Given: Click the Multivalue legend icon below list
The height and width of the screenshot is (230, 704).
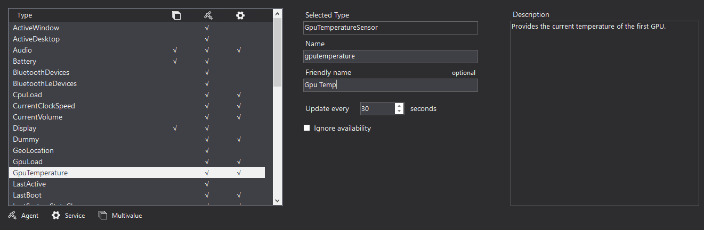Looking at the screenshot, I should [103, 216].
